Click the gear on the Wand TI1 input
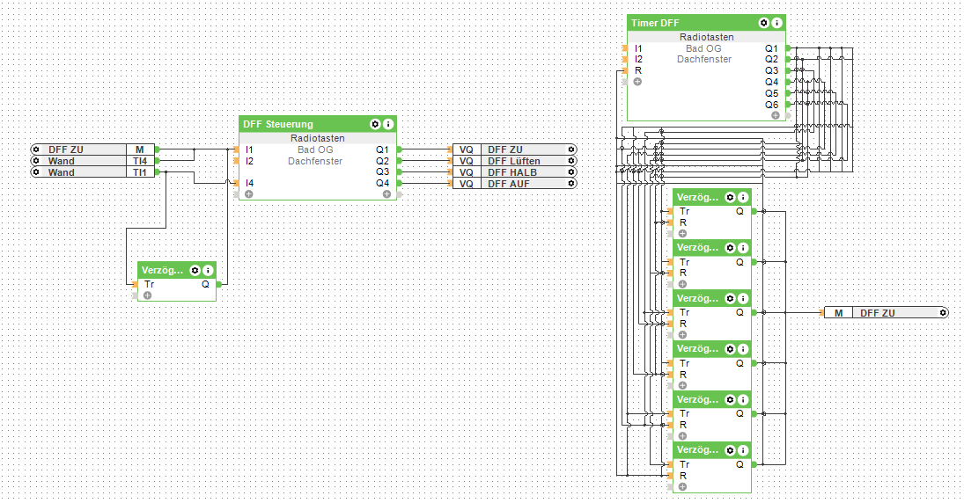The width and height of the screenshot is (964, 503). coord(36,172)
